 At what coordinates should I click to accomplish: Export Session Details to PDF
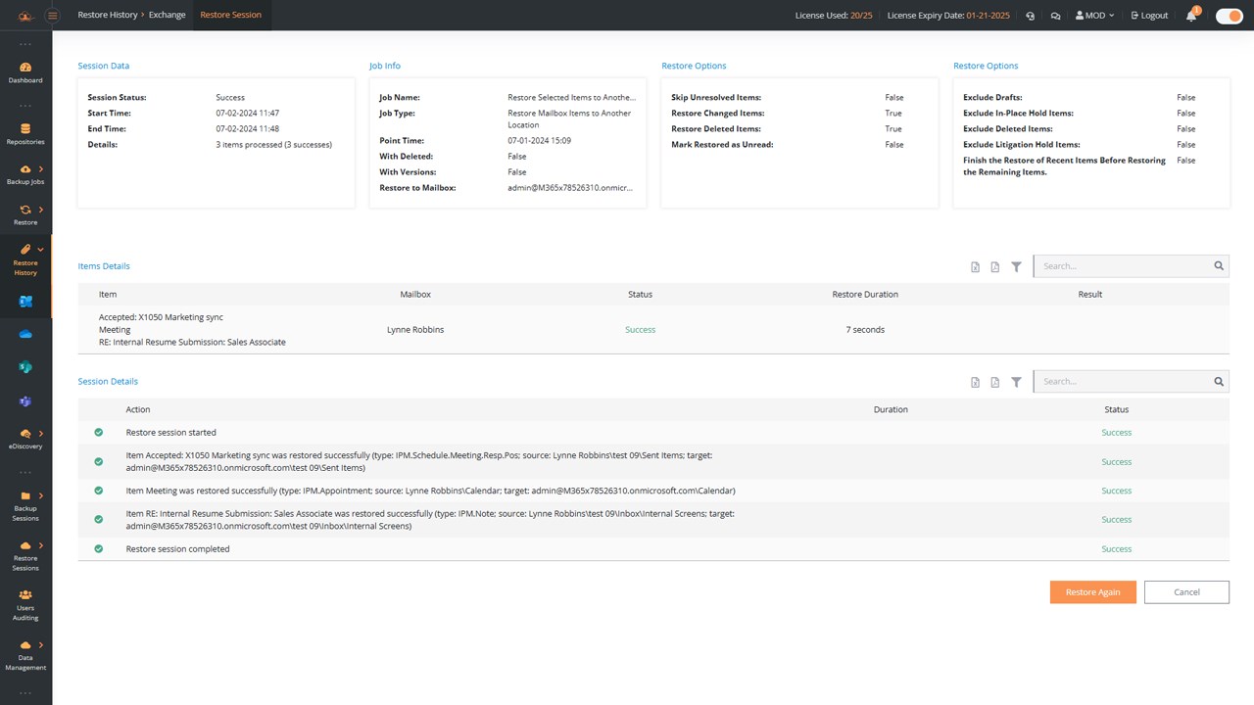[994, 382]
